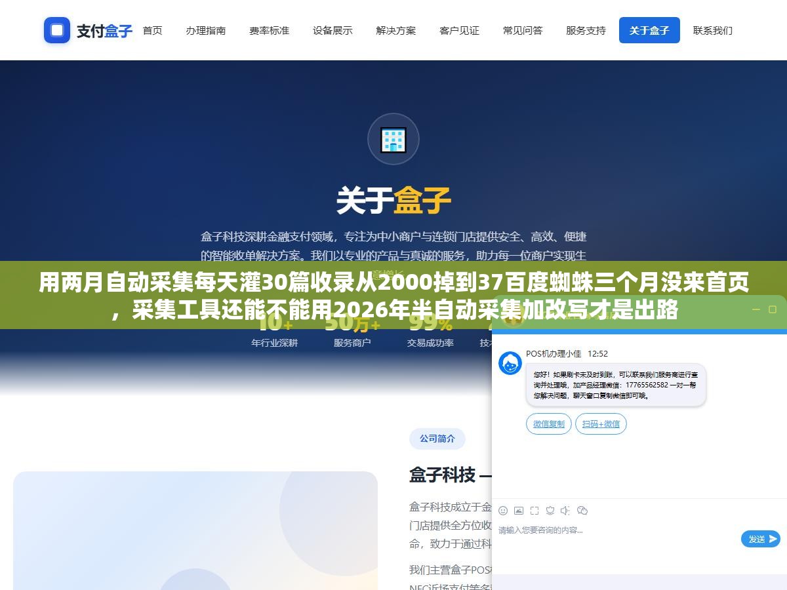Viewport: 787px width, 590px height.
Task: Click the 关于盒子 hero heading
Action: [393, 201]
